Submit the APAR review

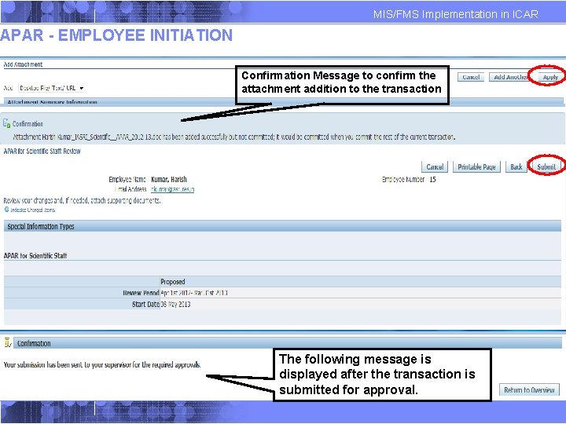[x=546, y=166]
